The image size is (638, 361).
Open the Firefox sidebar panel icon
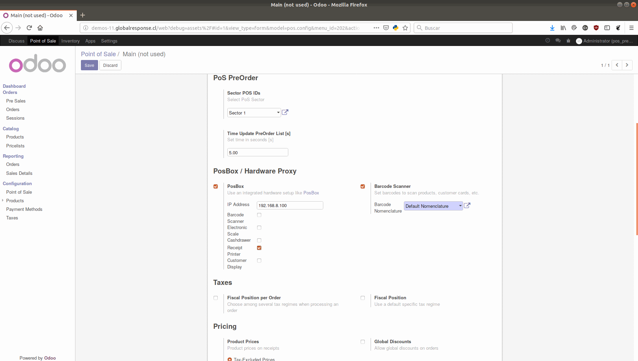click(x=607, y=28)
